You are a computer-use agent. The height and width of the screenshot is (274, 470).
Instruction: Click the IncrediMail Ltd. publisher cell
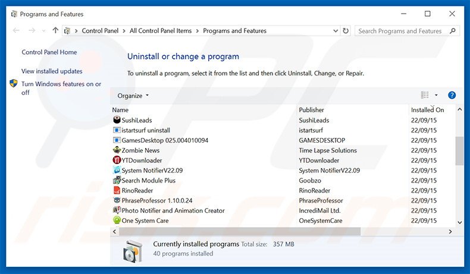tap(319, 210)
